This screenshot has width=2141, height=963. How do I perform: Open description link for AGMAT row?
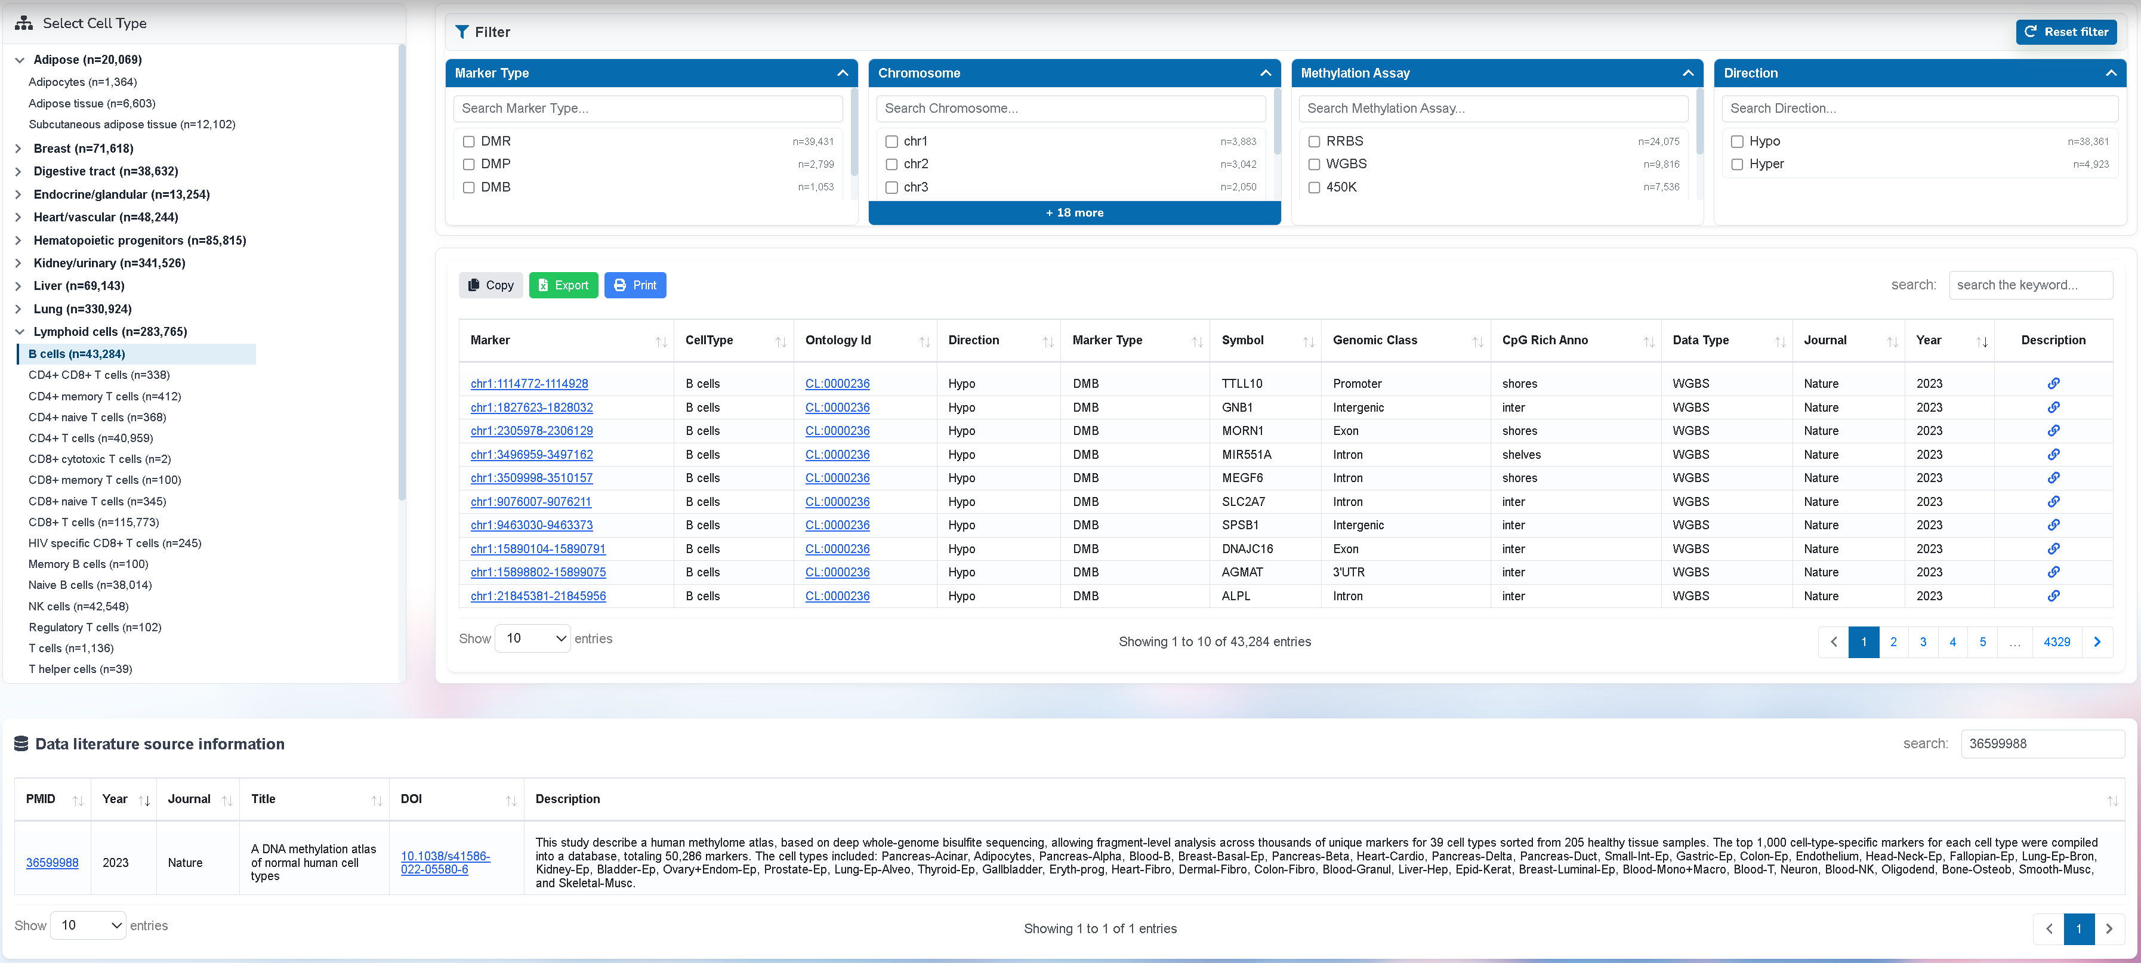click(x=2053, y=572)
